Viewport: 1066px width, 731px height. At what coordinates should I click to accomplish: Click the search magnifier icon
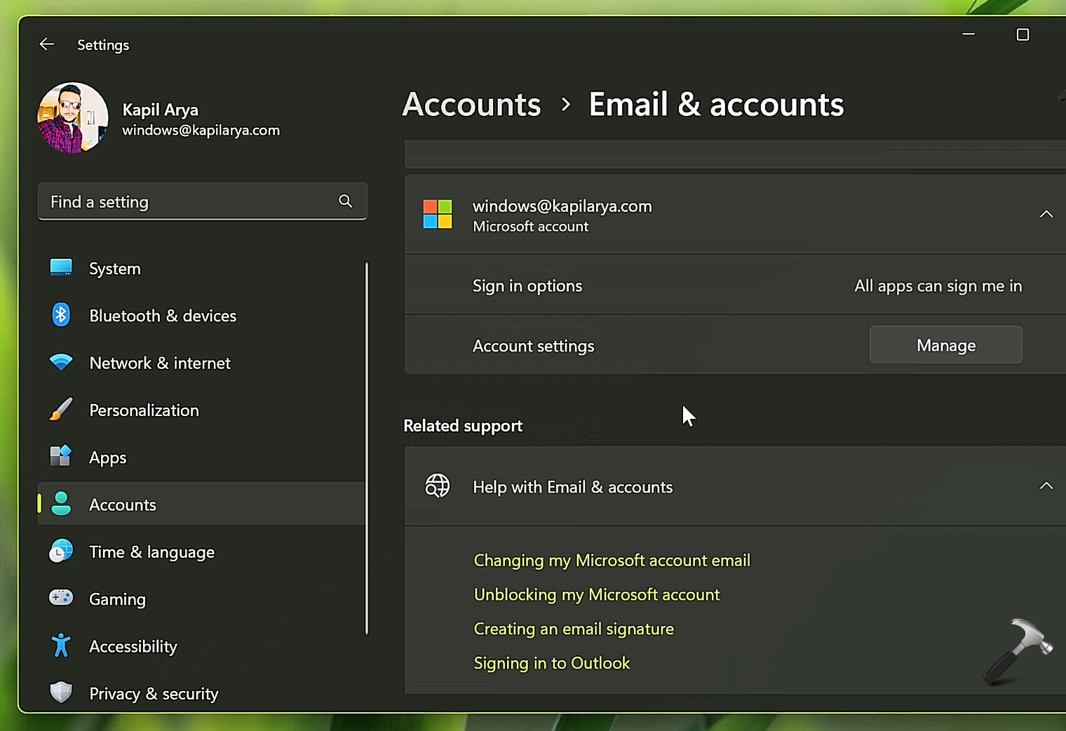[x=345, y=201]
